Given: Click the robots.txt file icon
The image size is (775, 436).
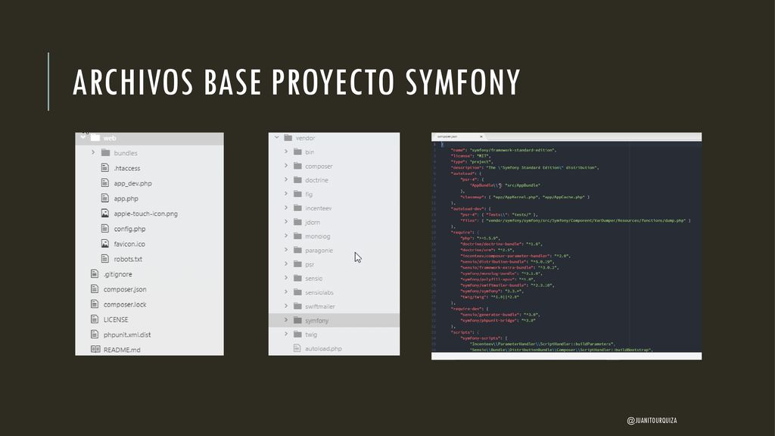Looking at the screenshot, I should click(104, 259).
